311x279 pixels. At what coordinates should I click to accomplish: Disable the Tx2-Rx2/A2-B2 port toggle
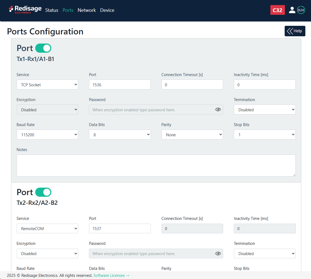(x=43, y=192)
